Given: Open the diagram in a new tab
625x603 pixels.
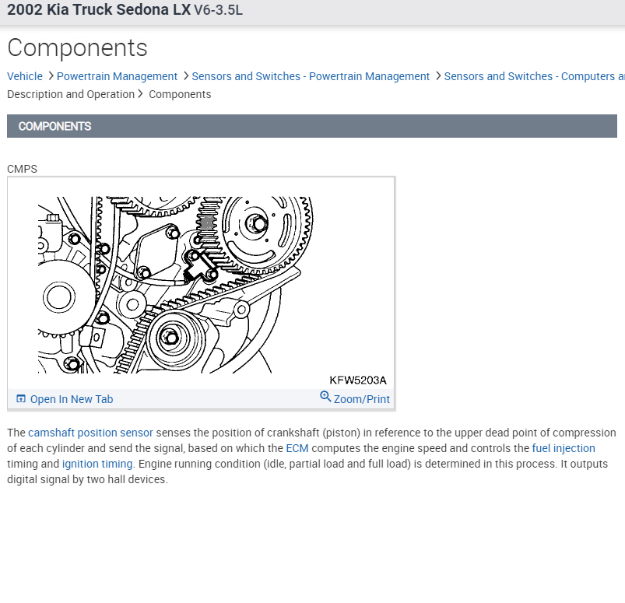Looking at the screenshot, I should pyautogui.click(x=72, y=399).
